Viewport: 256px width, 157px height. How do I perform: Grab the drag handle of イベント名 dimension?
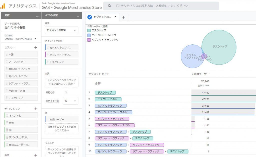point(7,115)
